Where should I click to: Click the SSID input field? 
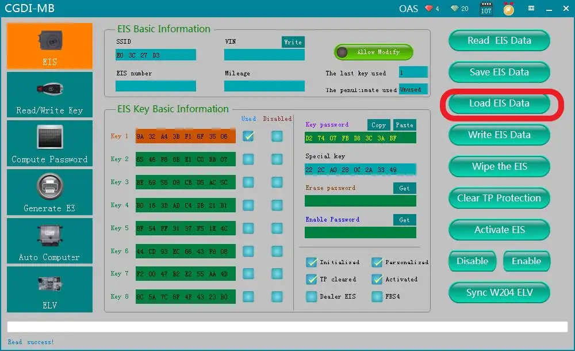point(155,55)
